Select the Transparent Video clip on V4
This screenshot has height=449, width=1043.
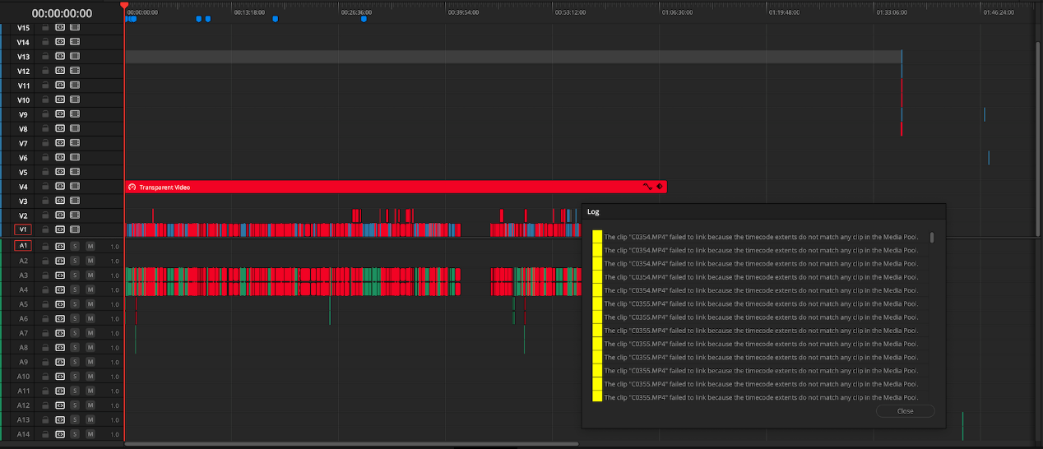click(395, 187)
